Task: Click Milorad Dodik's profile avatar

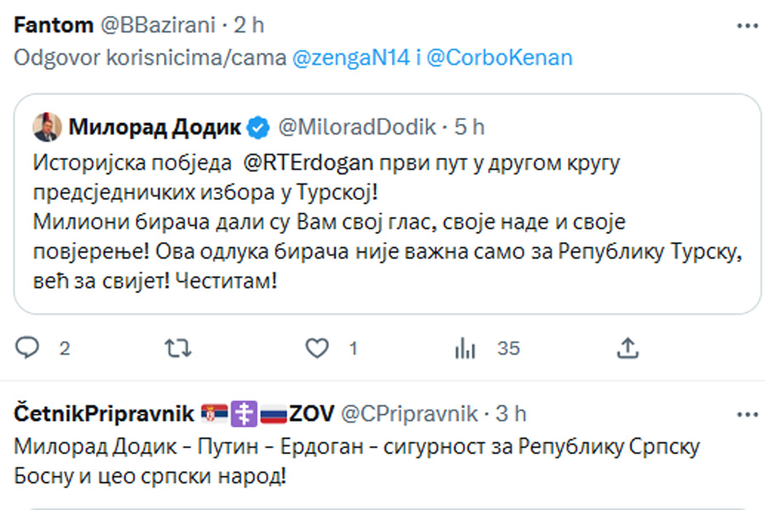Action: pos(46,127)
